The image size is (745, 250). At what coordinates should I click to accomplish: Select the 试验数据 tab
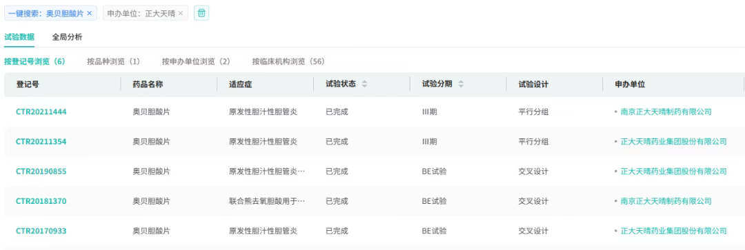(x=19, y=37)
